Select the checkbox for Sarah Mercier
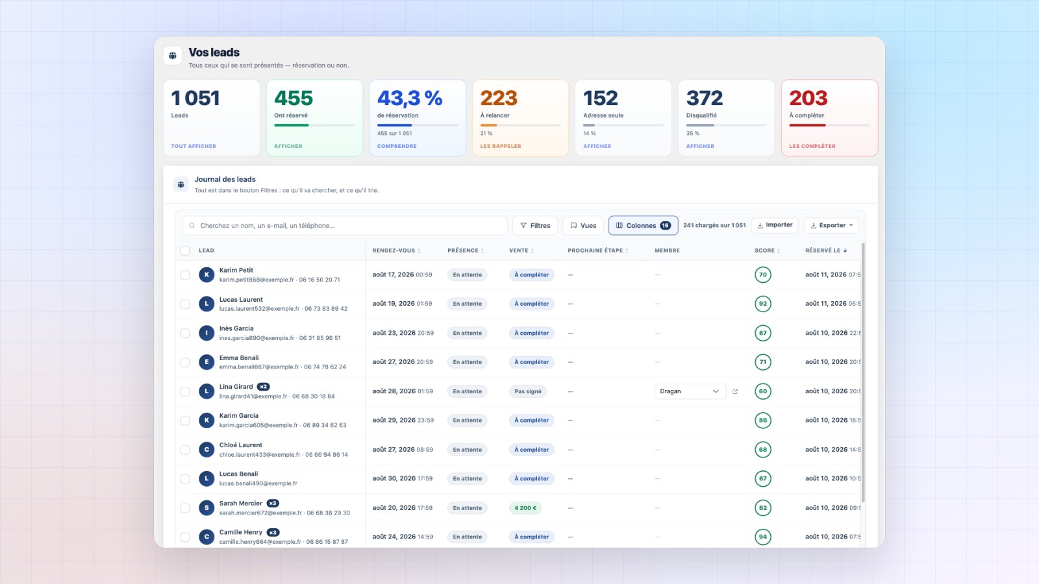The height and width of the screenshot is (584, 1039). coord(185,508)
